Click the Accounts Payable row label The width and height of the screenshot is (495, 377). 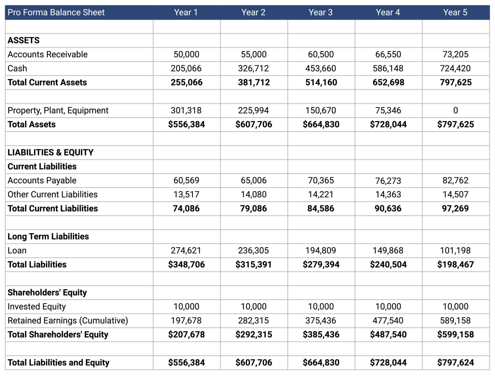(42, 180)
